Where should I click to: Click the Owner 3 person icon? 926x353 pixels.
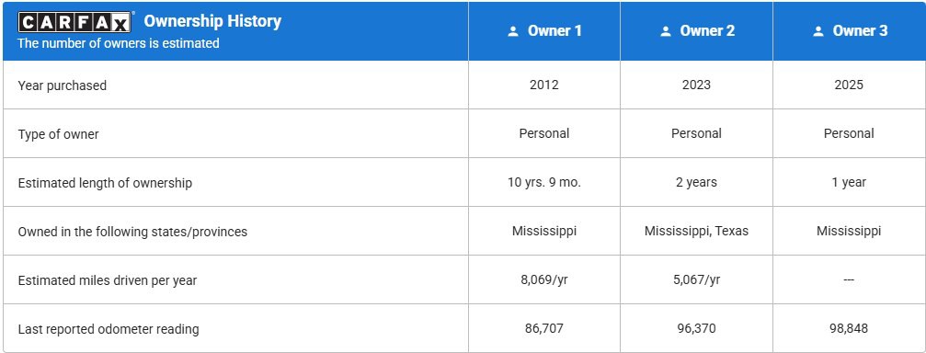[817, 31]
